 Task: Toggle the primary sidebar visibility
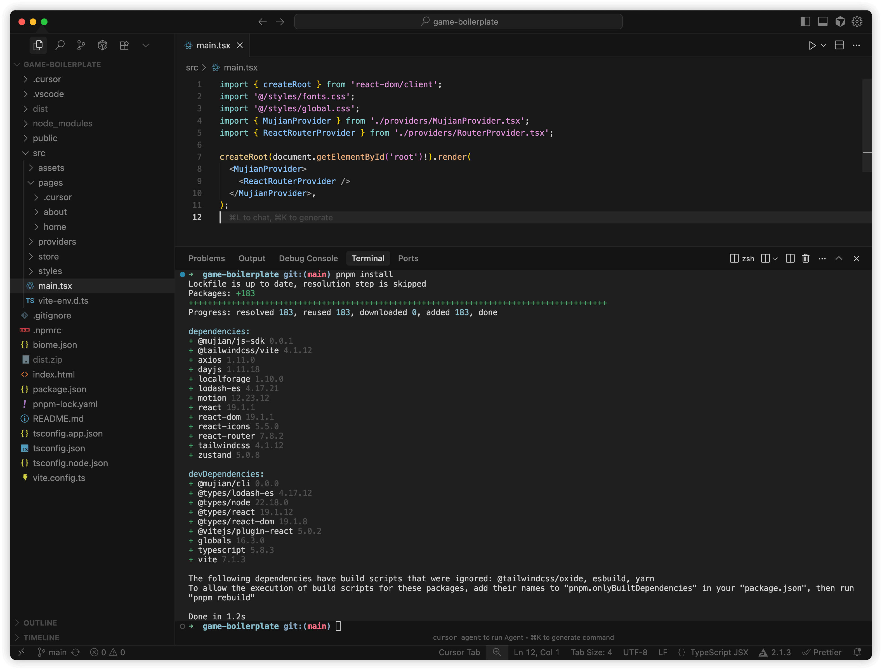[x=805, y=22]
